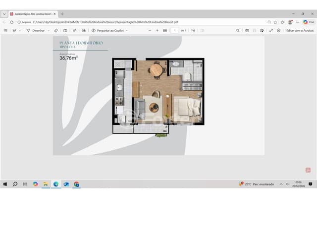Click the page number input field
Viewport: 317px width, 238px height.
(x=174, y=30)
